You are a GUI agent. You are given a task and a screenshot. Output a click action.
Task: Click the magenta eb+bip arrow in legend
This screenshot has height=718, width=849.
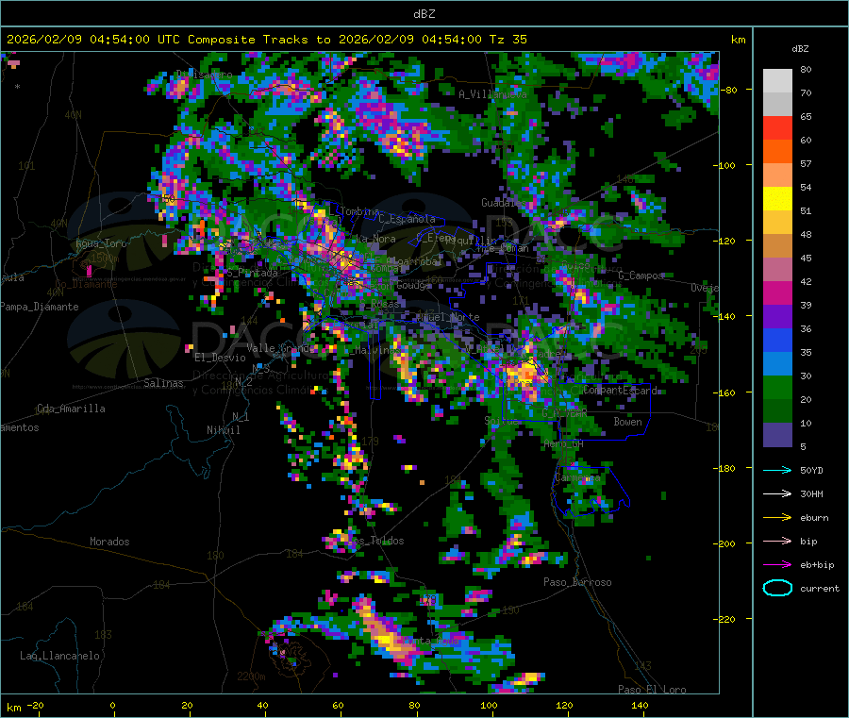pos(777,565)
